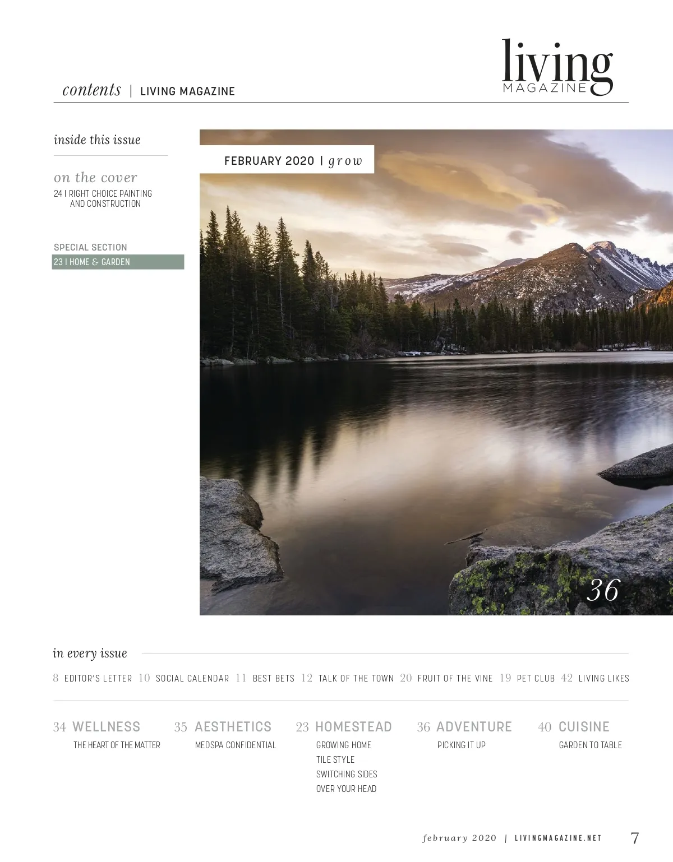Viewport: 673px width, 862px height.
Task: Click the lake and mountain photo
Action: point(436,372)
